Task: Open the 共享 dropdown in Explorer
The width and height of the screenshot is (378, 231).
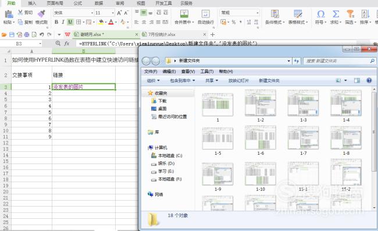Action: [x=212, y=80]
